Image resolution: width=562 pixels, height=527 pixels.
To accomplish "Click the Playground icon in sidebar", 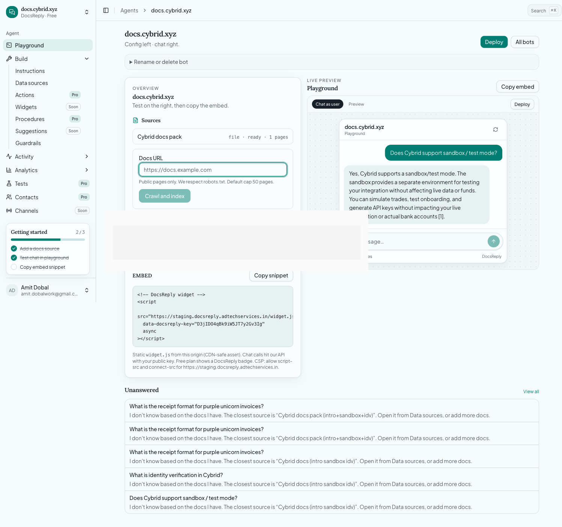I will pos(9,45).
